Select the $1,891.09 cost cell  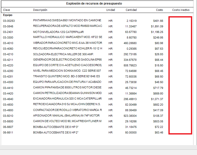[157, 26]
